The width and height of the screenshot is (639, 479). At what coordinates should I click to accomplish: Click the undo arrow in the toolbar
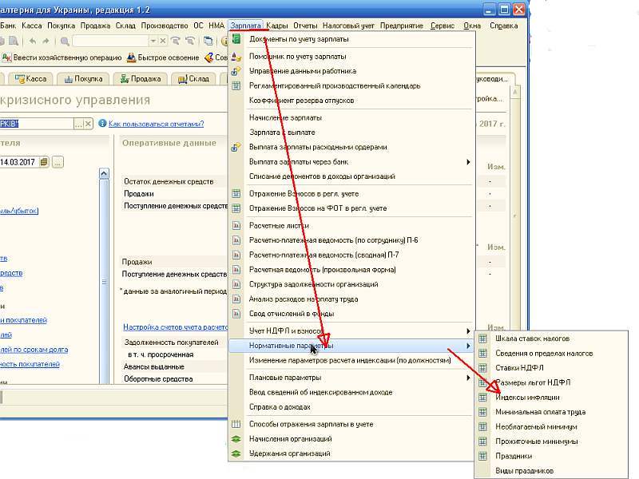(x=33, y=41)
